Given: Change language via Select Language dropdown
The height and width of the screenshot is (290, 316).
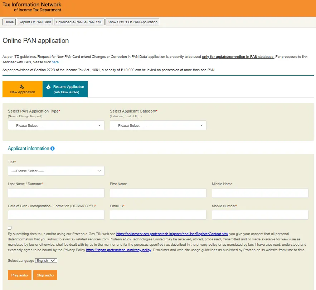Looking at the screenshot, I should [46, 261].
